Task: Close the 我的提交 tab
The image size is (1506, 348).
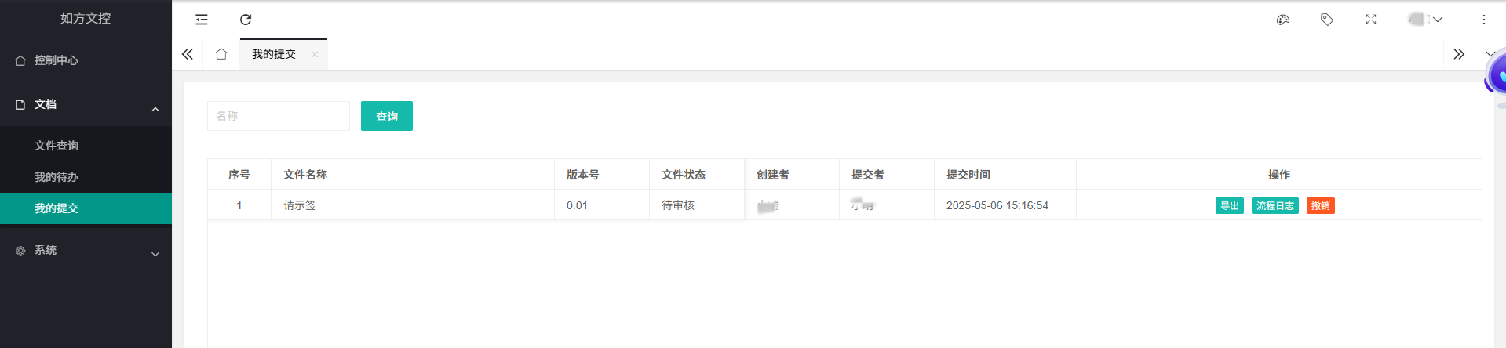Action: pyautogui.click(x=315, y=54)
